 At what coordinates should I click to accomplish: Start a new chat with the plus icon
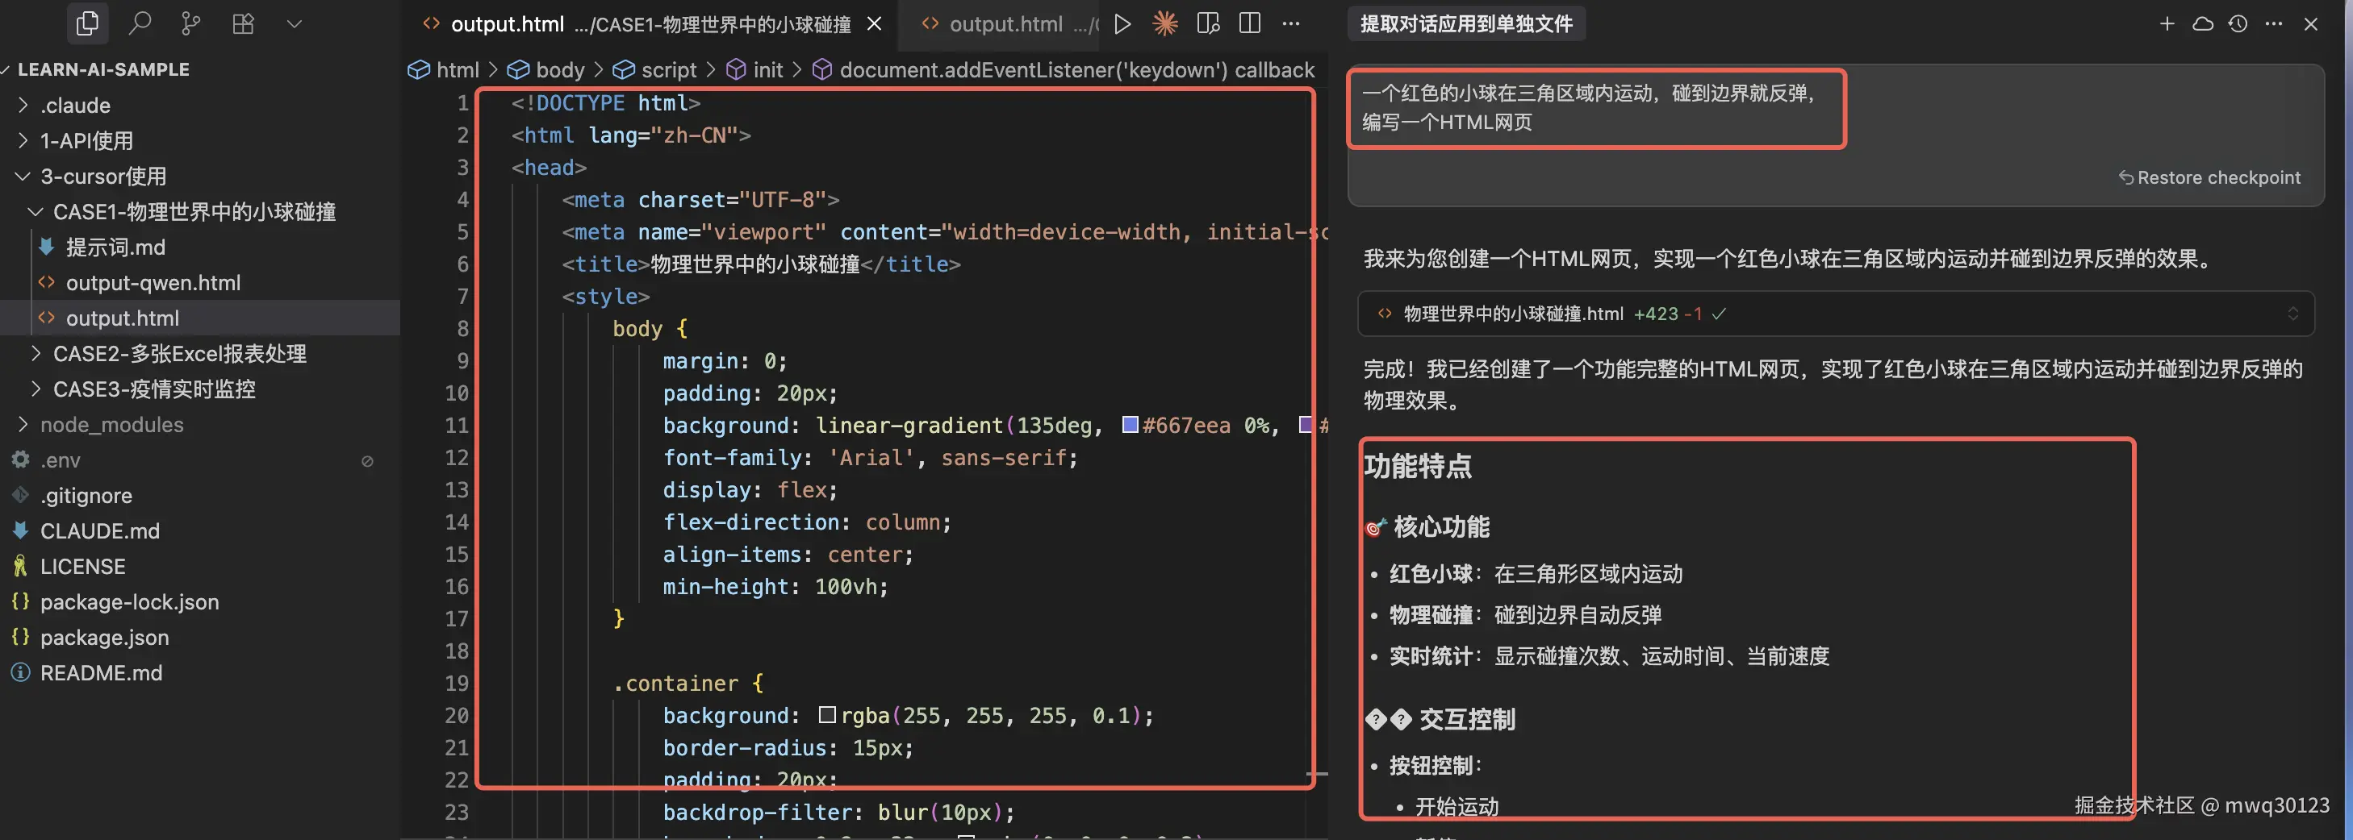click(x=2167, y=23)
